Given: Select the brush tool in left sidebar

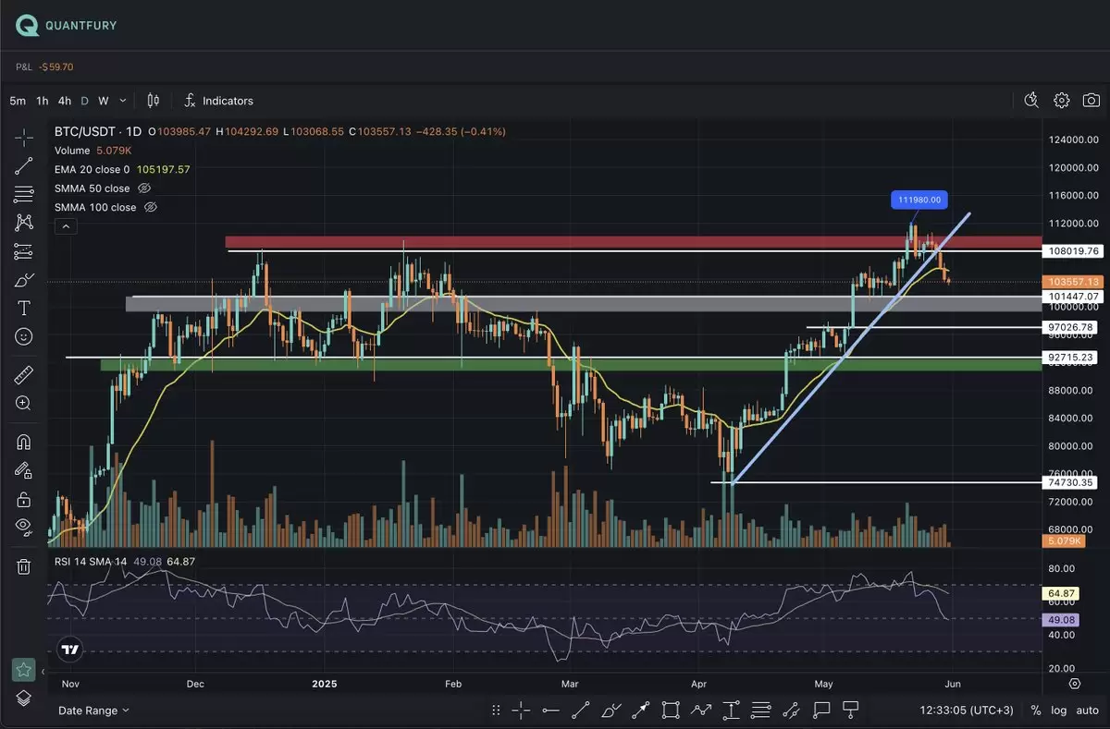Looking at the screenshot, I should tap(23, 280).
